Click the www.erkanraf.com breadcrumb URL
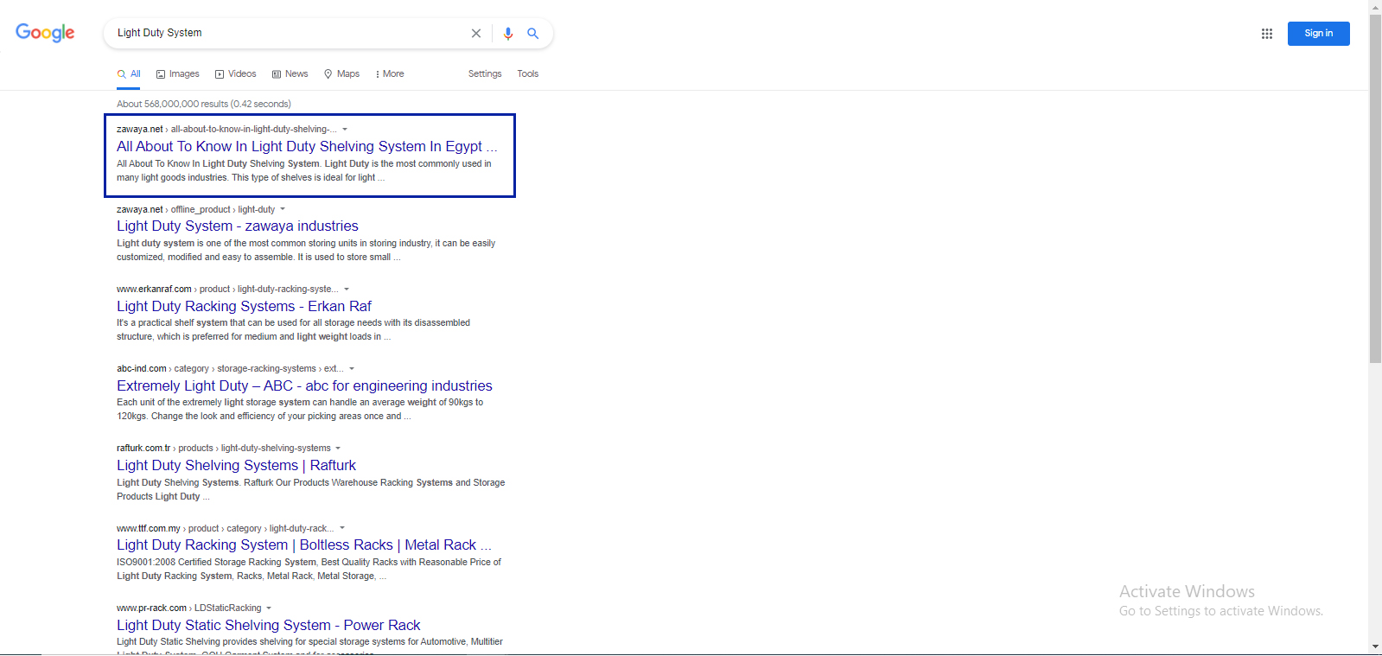Viewport: 1382px width, 656px height. [x=228, y=289]
